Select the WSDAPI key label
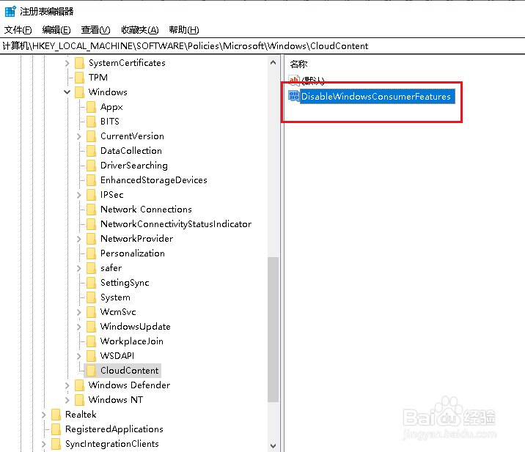This screenshot has height=452, width=525. tap(117, 355)
